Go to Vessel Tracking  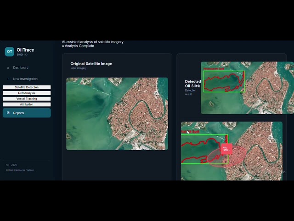(27, 99)
